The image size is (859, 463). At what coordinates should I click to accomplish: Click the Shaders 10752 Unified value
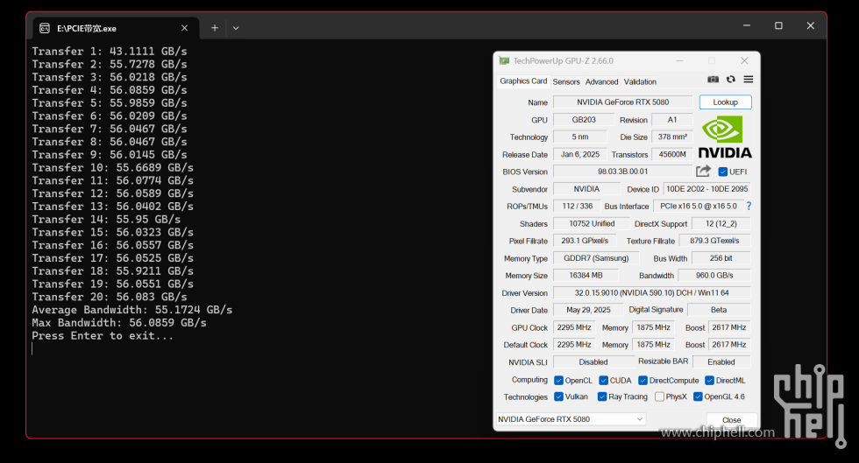592,224
